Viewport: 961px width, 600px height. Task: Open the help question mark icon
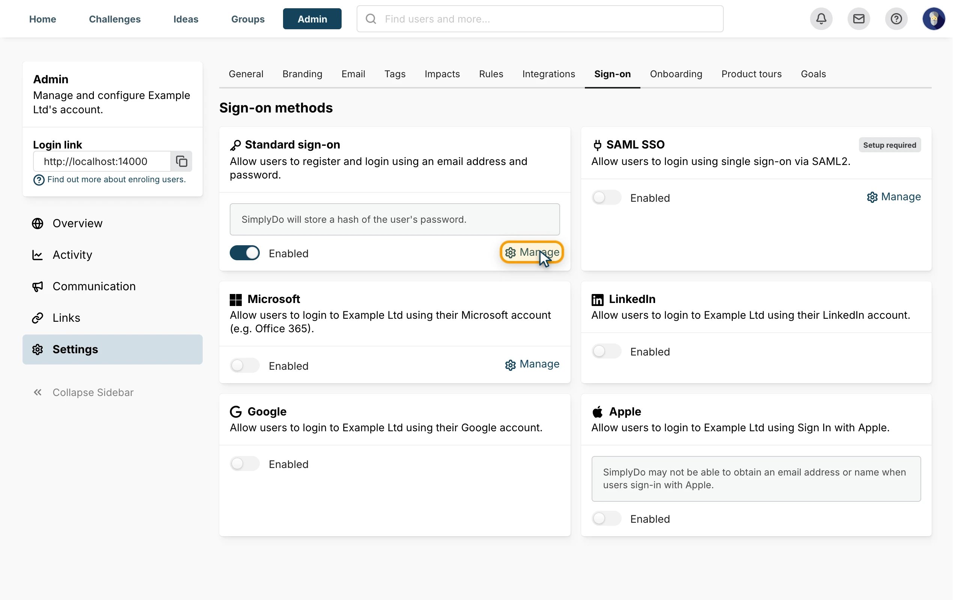pos(896,19)
